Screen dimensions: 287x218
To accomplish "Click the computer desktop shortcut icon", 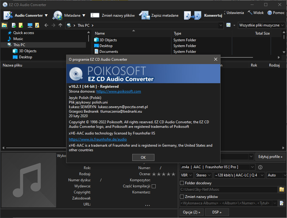I will (30, 25).
